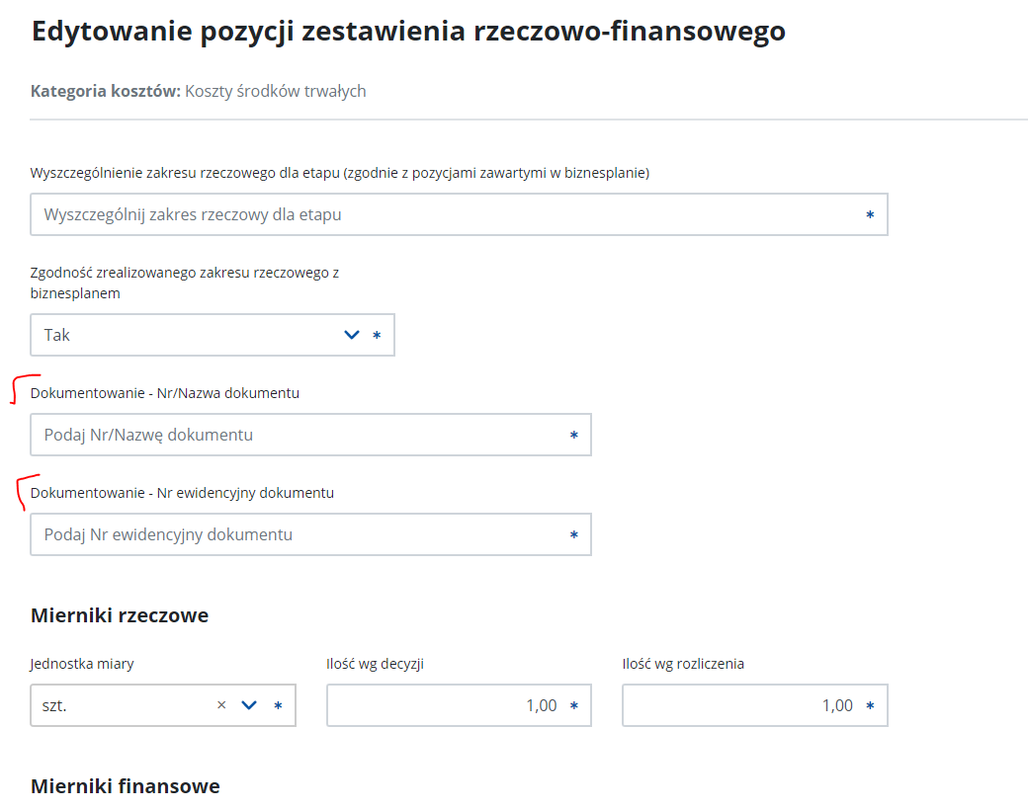Viewport: 1028px width, 809px height.
Task: Click the asterisk in the Ilość wg rozliczenia field
Action: click(x=870, y=705)
